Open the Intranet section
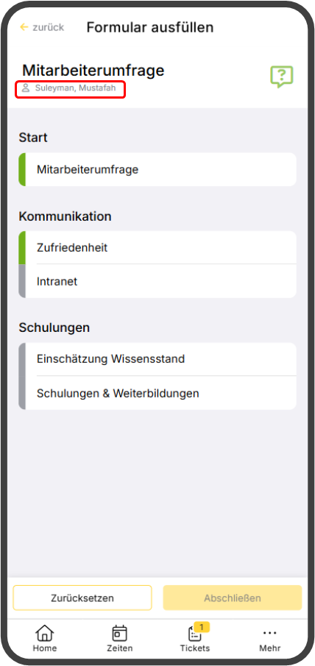The image size is (315, 666). coord(157,281)
